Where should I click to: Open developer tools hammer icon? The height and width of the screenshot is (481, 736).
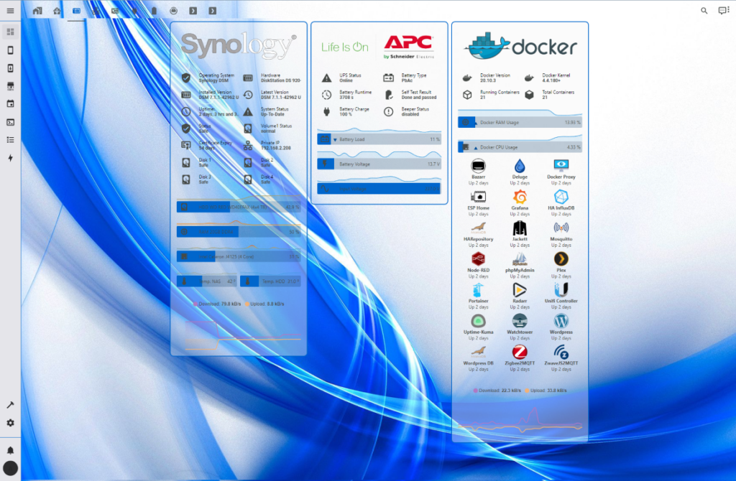tap(10, 405)
